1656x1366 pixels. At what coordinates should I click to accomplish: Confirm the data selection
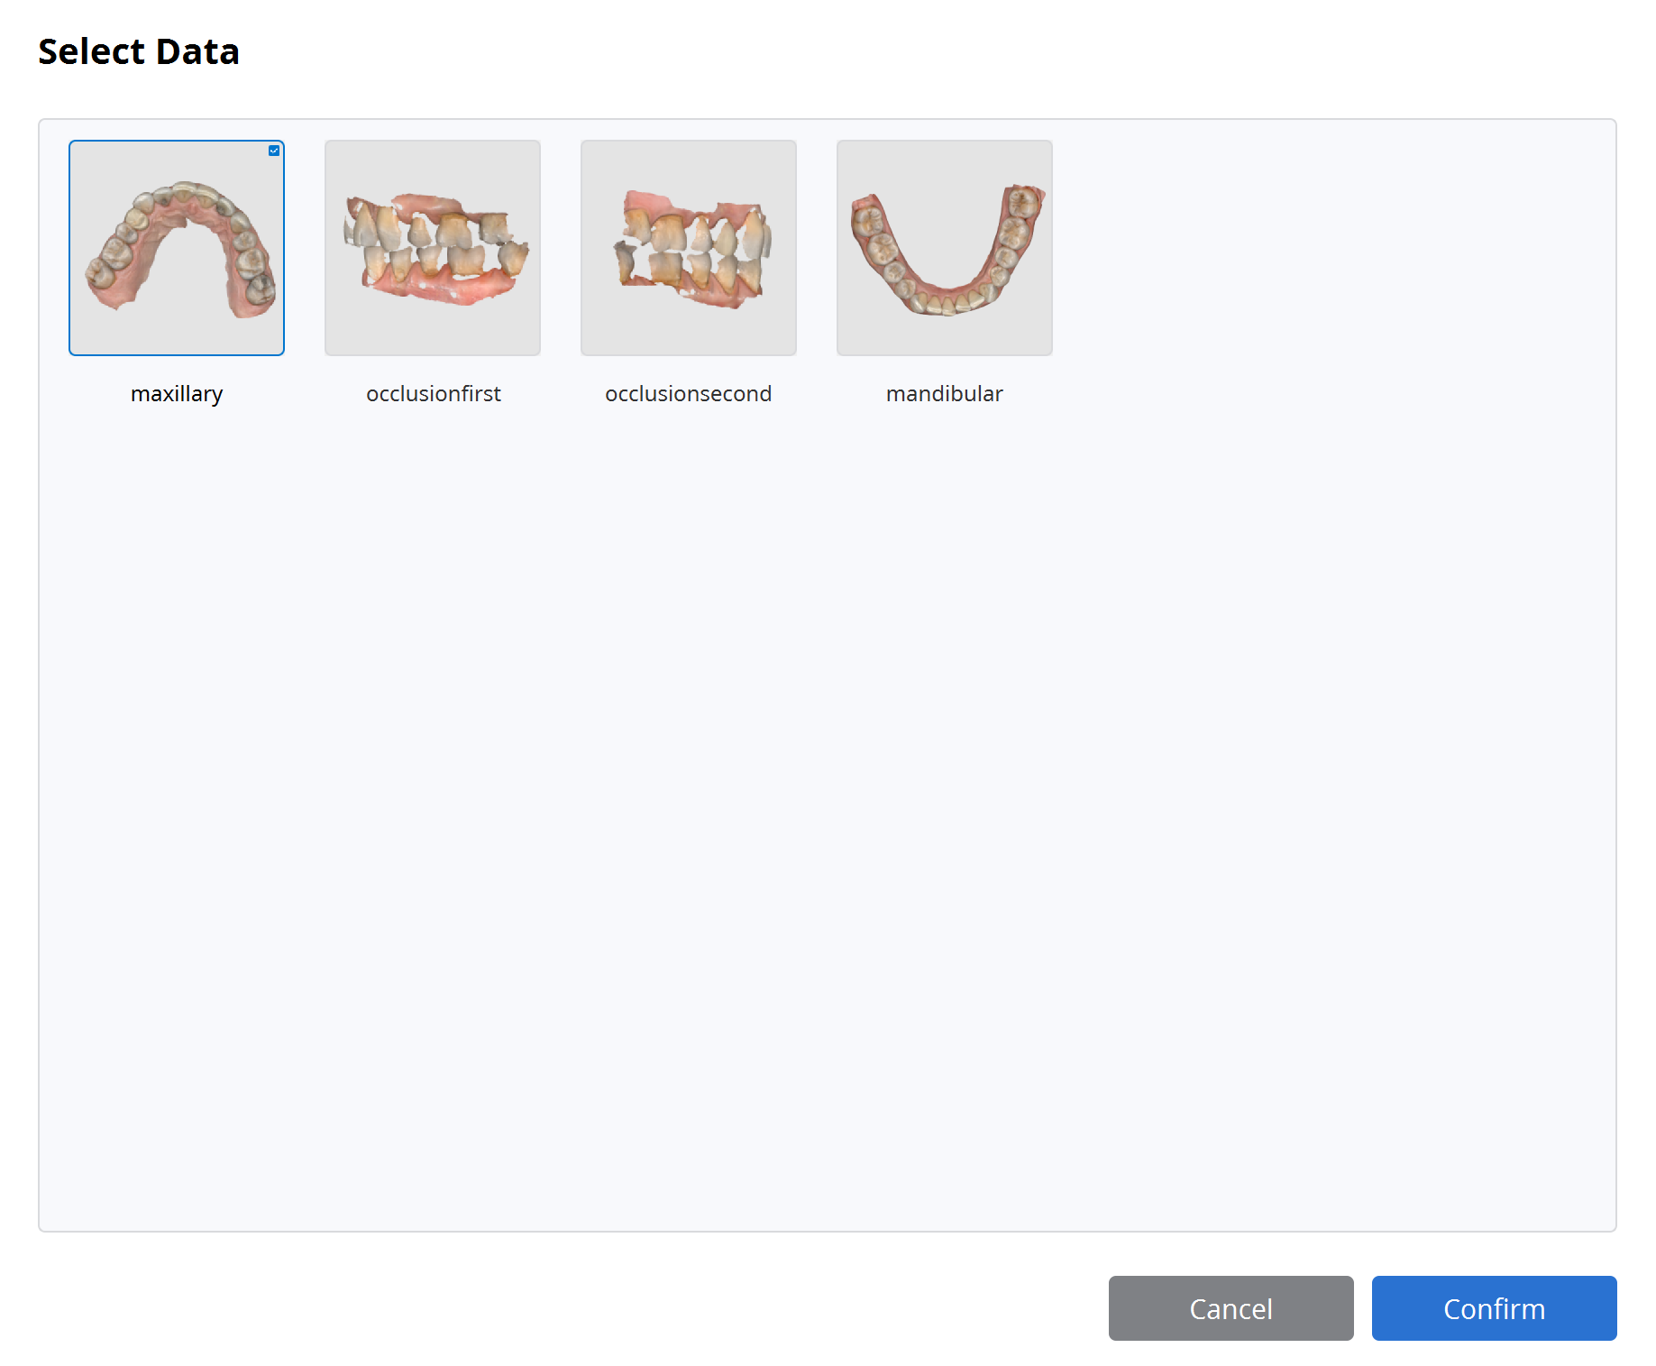[x=1494, y=1308]
